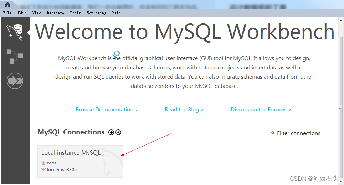Click the Welcome to MySQL Workbench heading
This screenshot has width=344, height=185.
[185, 32]
